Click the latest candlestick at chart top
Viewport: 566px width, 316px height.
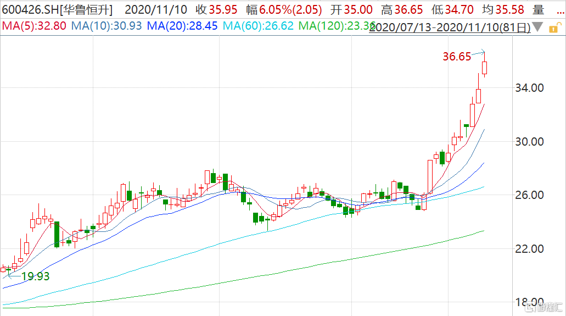pyautogui.click(x=484, y=68)
